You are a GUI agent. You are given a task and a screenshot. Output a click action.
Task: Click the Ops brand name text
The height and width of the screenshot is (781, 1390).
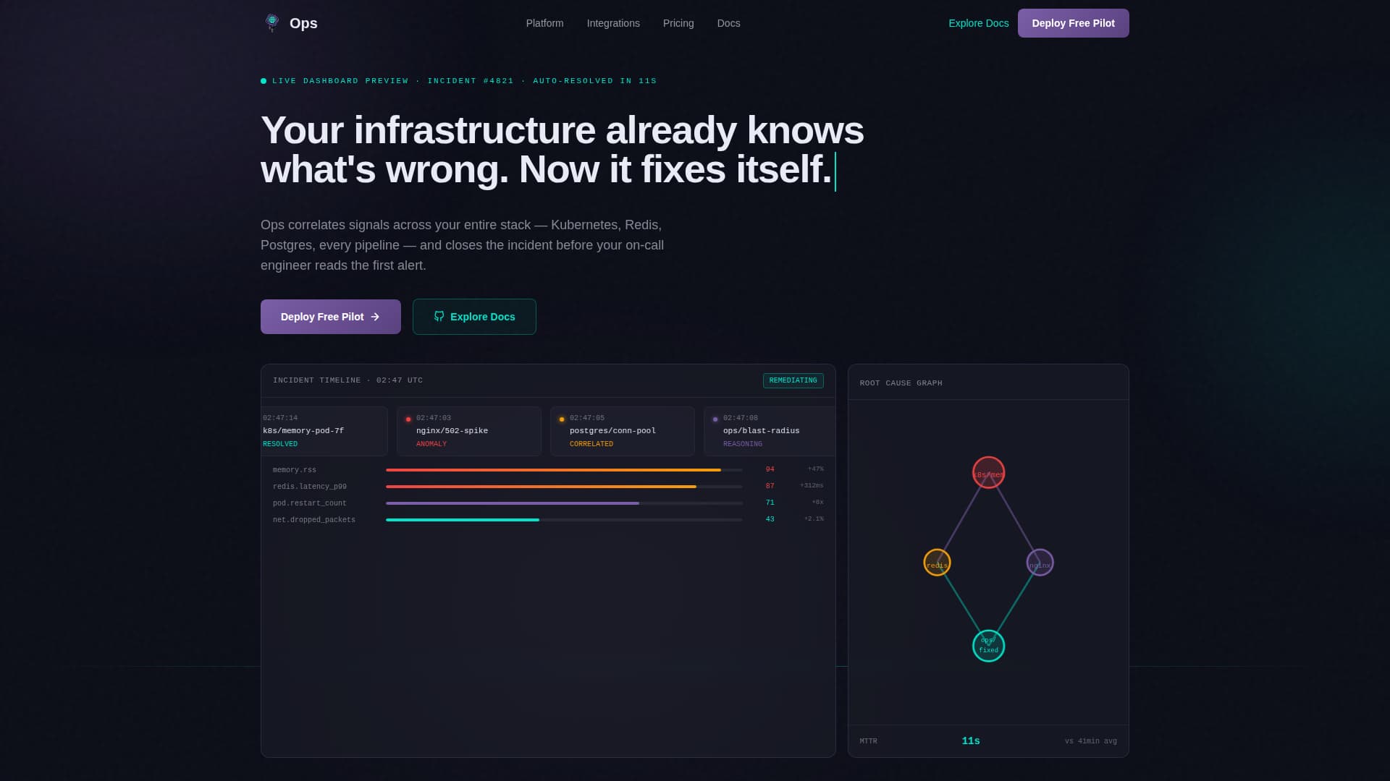[303, 23]
